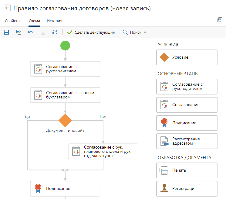Click the Undo arrow icon
Viewport: 226px width, 199px height.
click(x=31, y=32)
